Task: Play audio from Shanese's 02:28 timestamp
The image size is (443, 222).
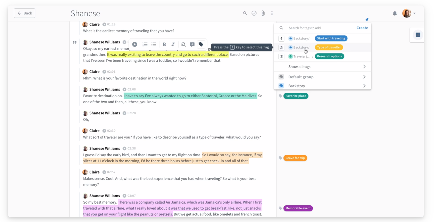Action: point(124,113)
